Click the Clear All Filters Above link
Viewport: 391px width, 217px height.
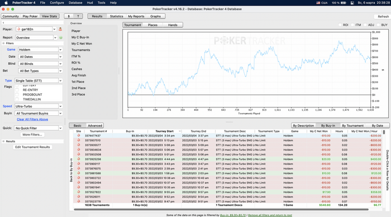(32, 119)
